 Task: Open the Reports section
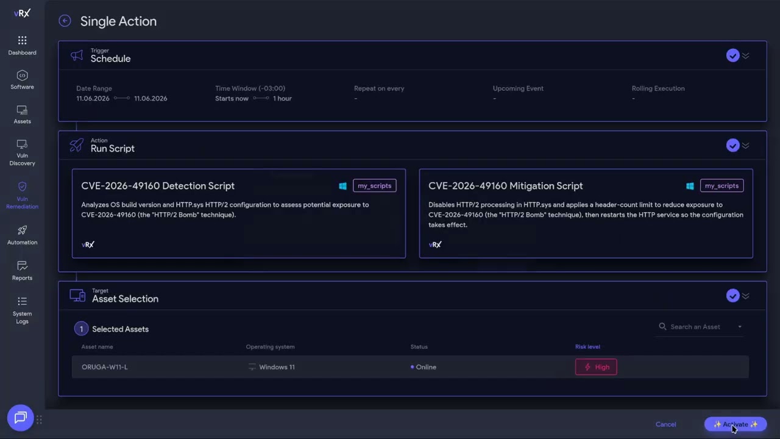[x=22, y=271]
